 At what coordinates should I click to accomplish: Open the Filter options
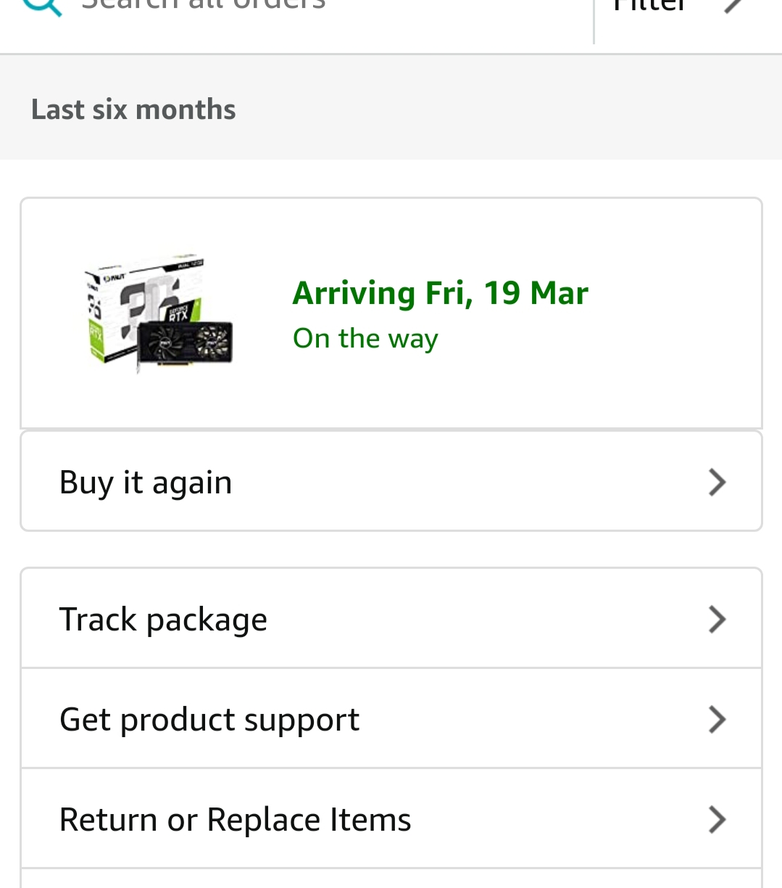pos(649,7)
